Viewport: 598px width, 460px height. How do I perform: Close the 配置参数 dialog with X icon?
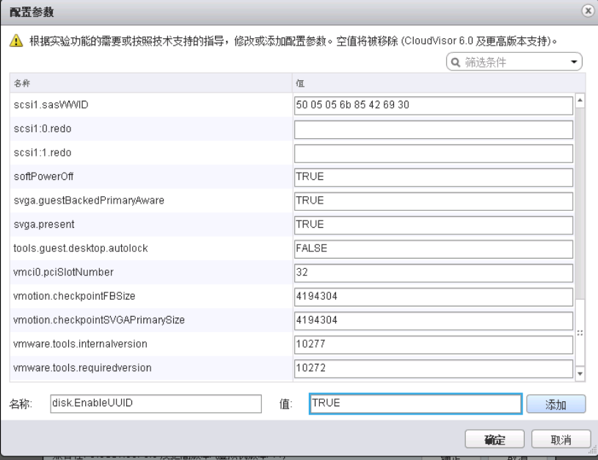588,11
